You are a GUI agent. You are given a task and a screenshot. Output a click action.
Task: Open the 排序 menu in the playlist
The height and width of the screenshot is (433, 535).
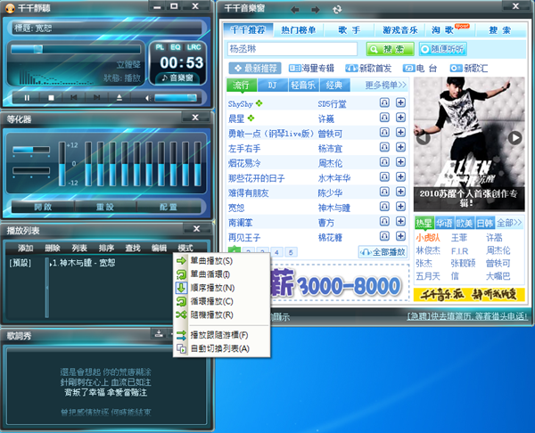click(x=106, y=248)
